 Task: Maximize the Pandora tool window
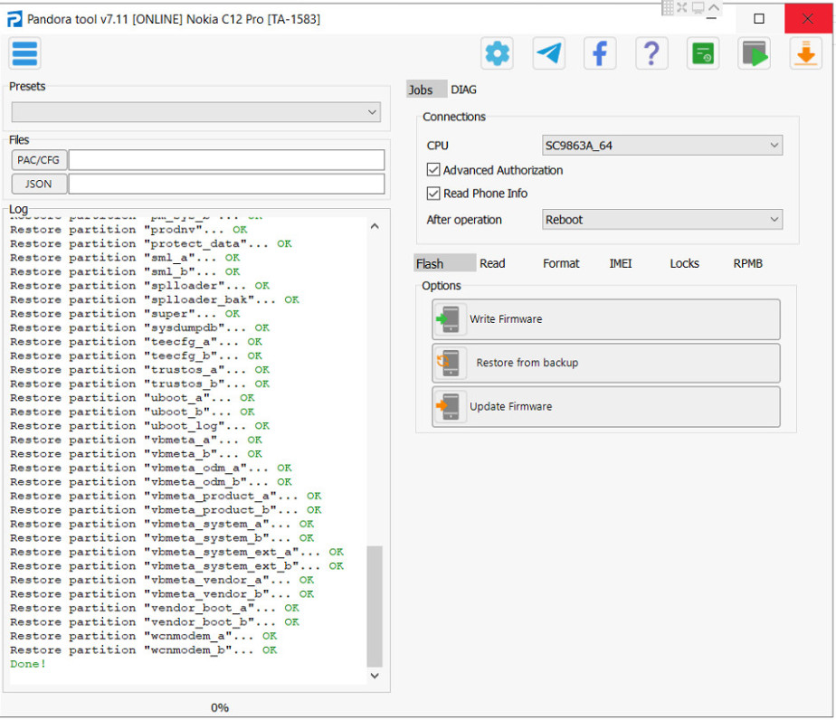tap(759, 19)
